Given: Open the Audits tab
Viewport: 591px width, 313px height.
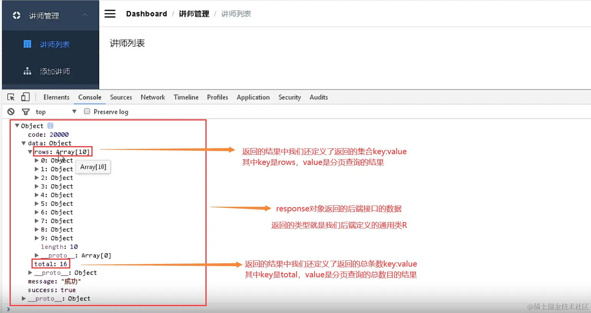Looking at the screenshot, I should [319, 97].
